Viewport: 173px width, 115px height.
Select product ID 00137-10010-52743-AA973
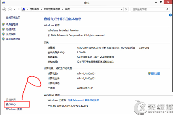coord(72,106)
